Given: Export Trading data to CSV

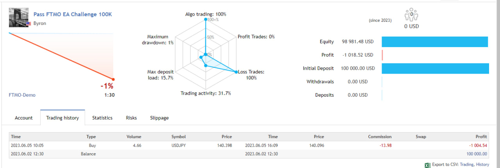Looking at the screenshot, I should point(466,165).
